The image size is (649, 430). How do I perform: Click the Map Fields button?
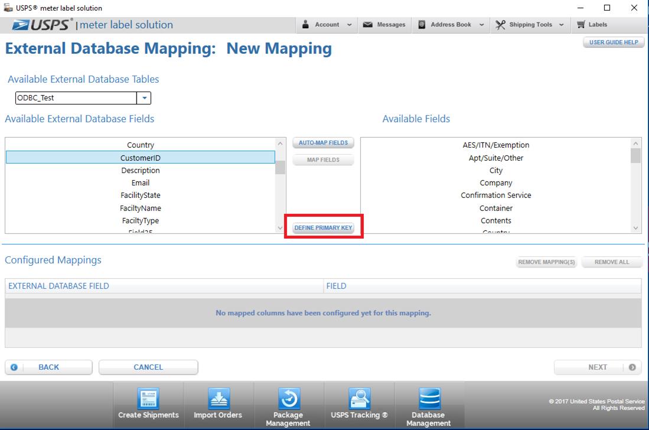323,159
